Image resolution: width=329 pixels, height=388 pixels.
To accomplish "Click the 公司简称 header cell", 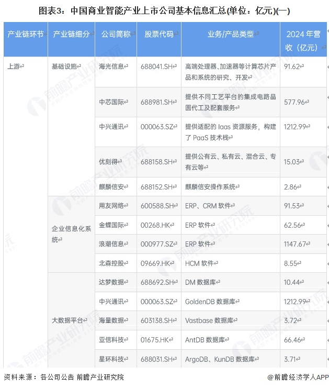I will [115, 34].
